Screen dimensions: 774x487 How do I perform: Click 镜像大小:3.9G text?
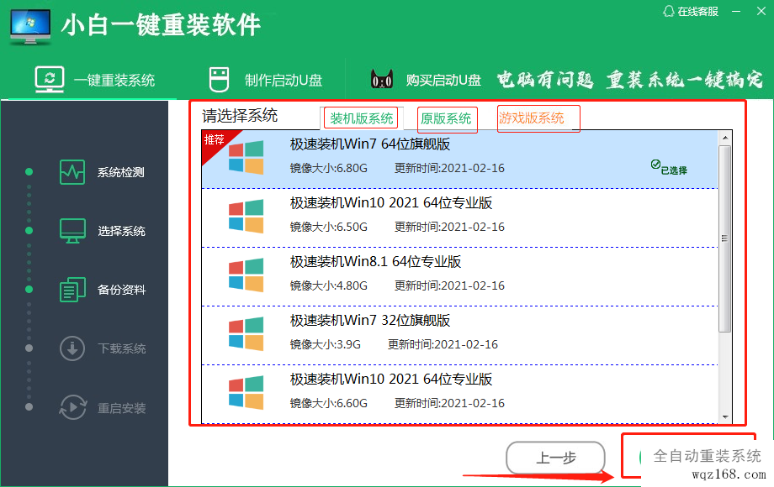click(326, 345)
